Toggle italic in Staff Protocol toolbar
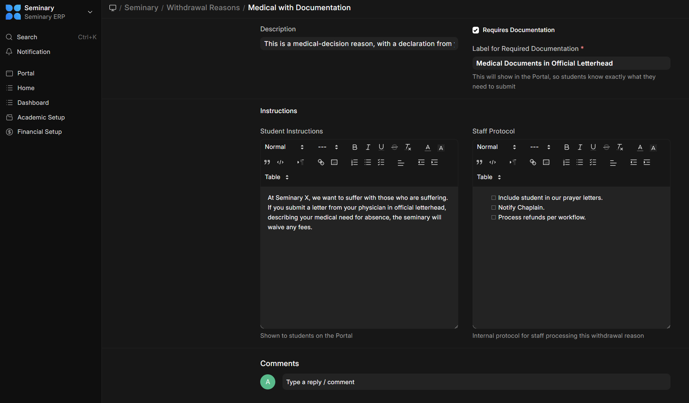The width and height of the screenshot is (689, 403). point(580,147)
